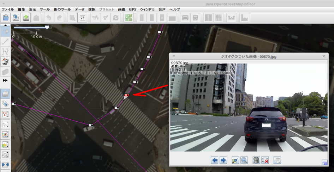Click the car preset toolbar icon
The image size is (334, 172).
(x=185, y=18)
